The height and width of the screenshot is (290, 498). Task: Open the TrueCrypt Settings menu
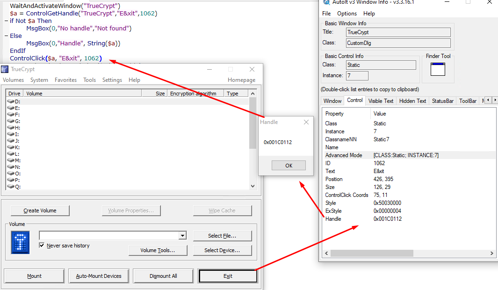tap(112, 80)
